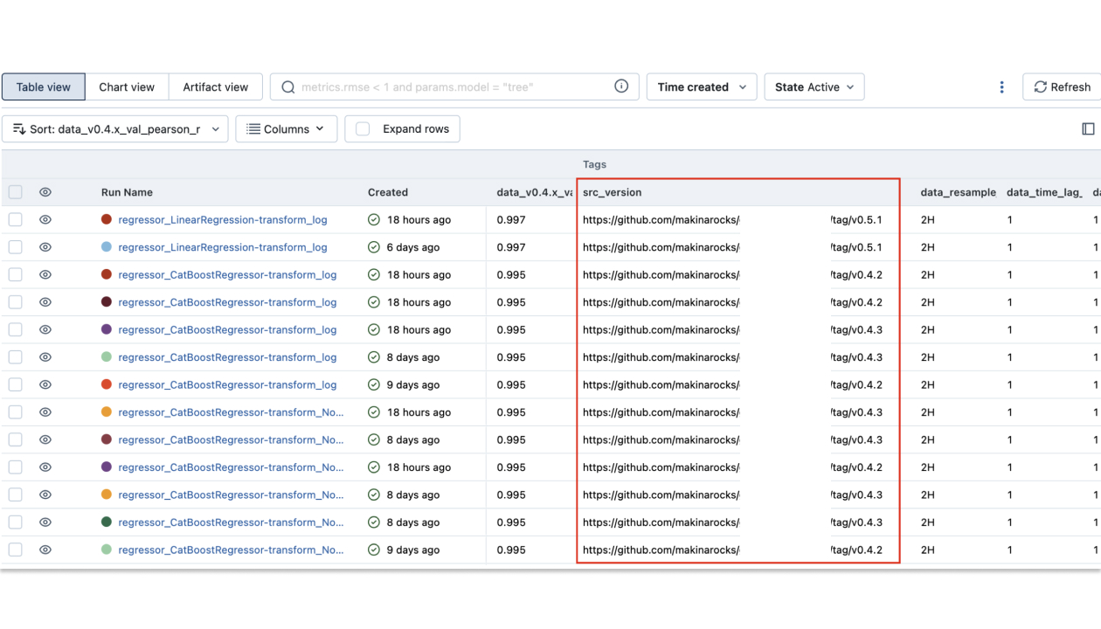This screenshot has height=629, width=1101.
Task: Click the light blue color dot of LinearRegression run
Action: pyautogui.click(x=107, y=247)
